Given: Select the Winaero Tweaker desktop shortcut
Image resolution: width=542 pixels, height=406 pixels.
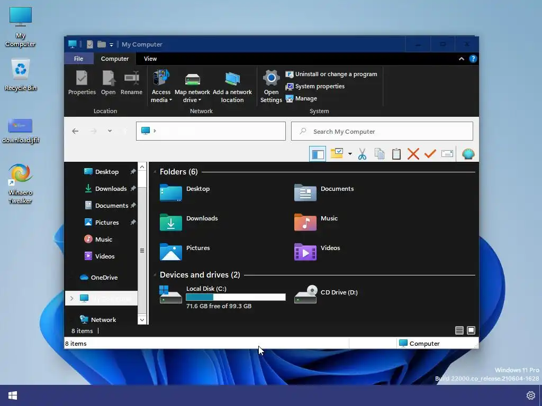Looking at the screenshot, I should click(21, 183).
